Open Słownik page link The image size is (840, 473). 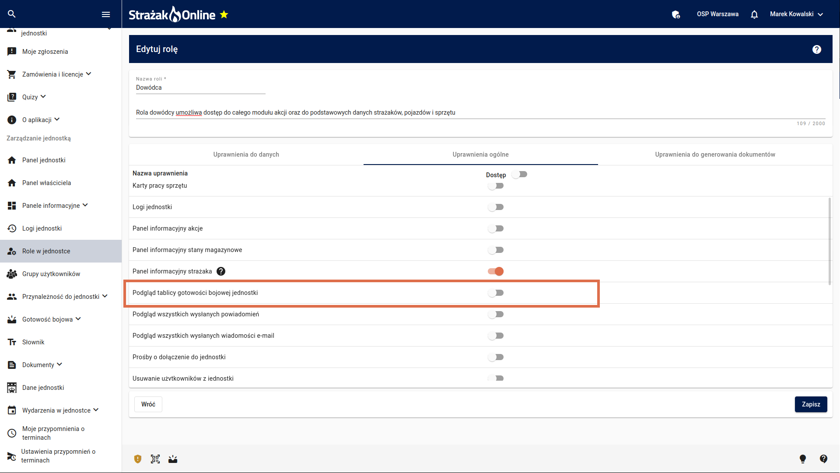click(x=61, y=342)
